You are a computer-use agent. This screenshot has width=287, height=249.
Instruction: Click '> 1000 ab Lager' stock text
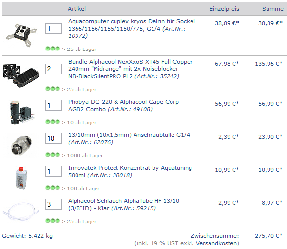tap(82, 156)
